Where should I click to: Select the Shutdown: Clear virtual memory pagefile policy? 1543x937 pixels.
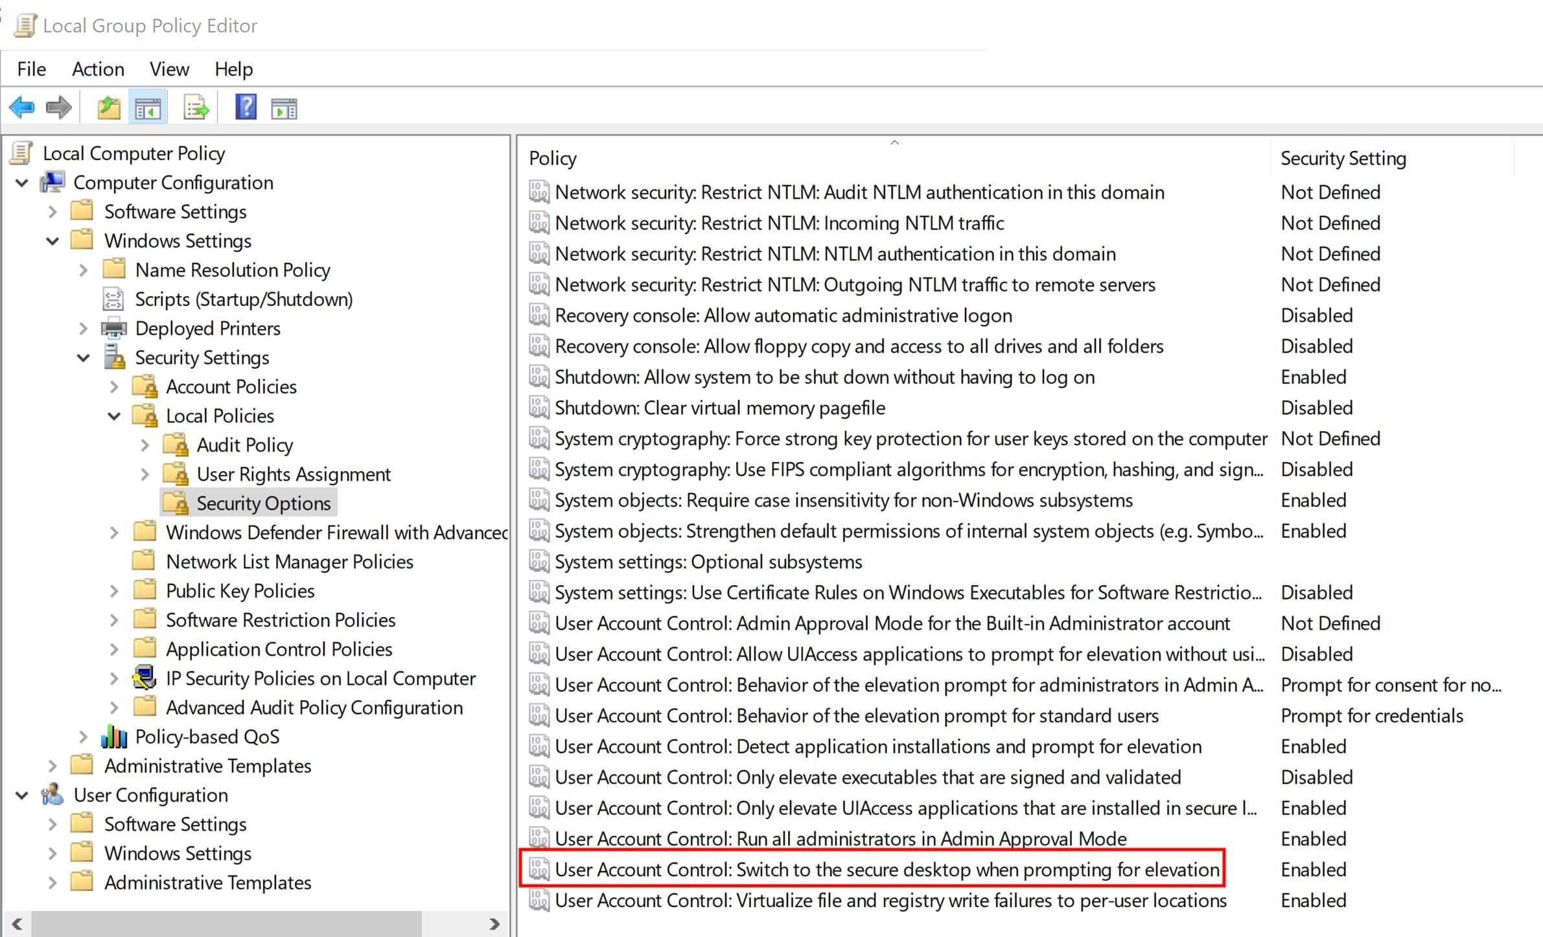tap(719, 408)
